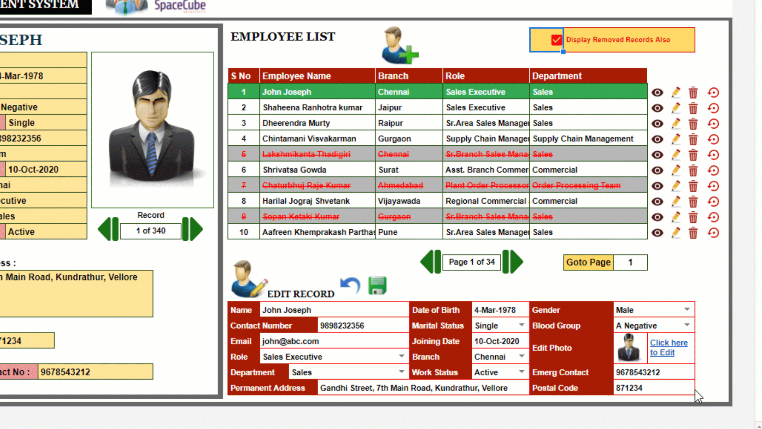Click the Goto Page number input field

click(x=630, y=262)
